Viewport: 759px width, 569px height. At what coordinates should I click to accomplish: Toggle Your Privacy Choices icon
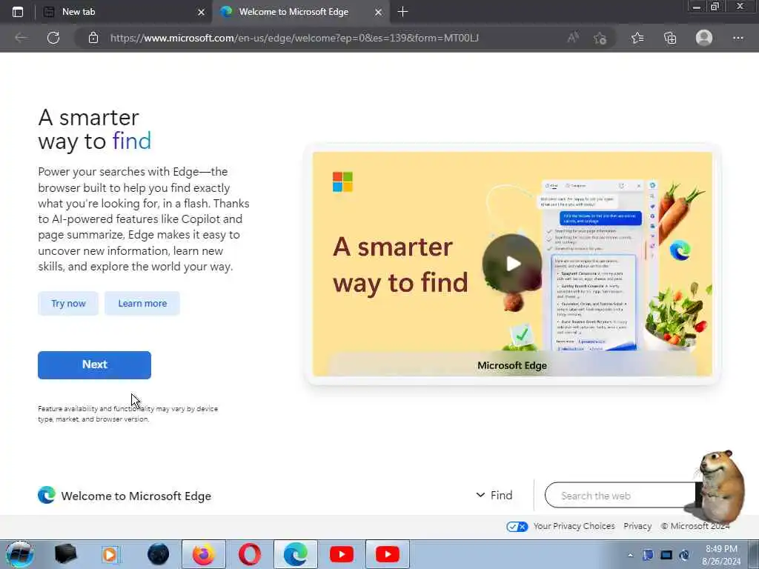(x=517, y=527)
